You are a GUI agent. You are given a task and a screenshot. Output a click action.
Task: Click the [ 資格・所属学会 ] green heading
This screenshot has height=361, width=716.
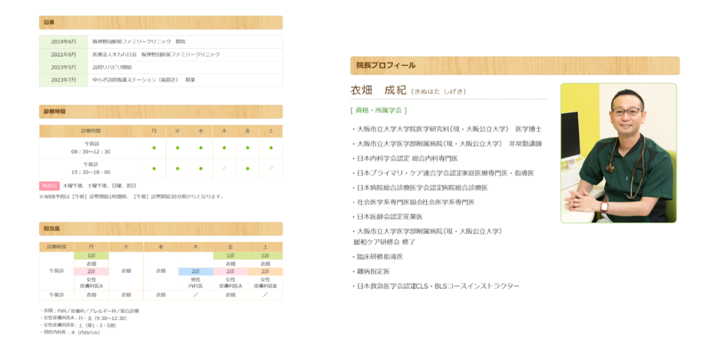(x=378, y=110)
